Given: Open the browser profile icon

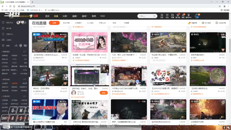Looking at the screenshot, I should tap(224, 6).
